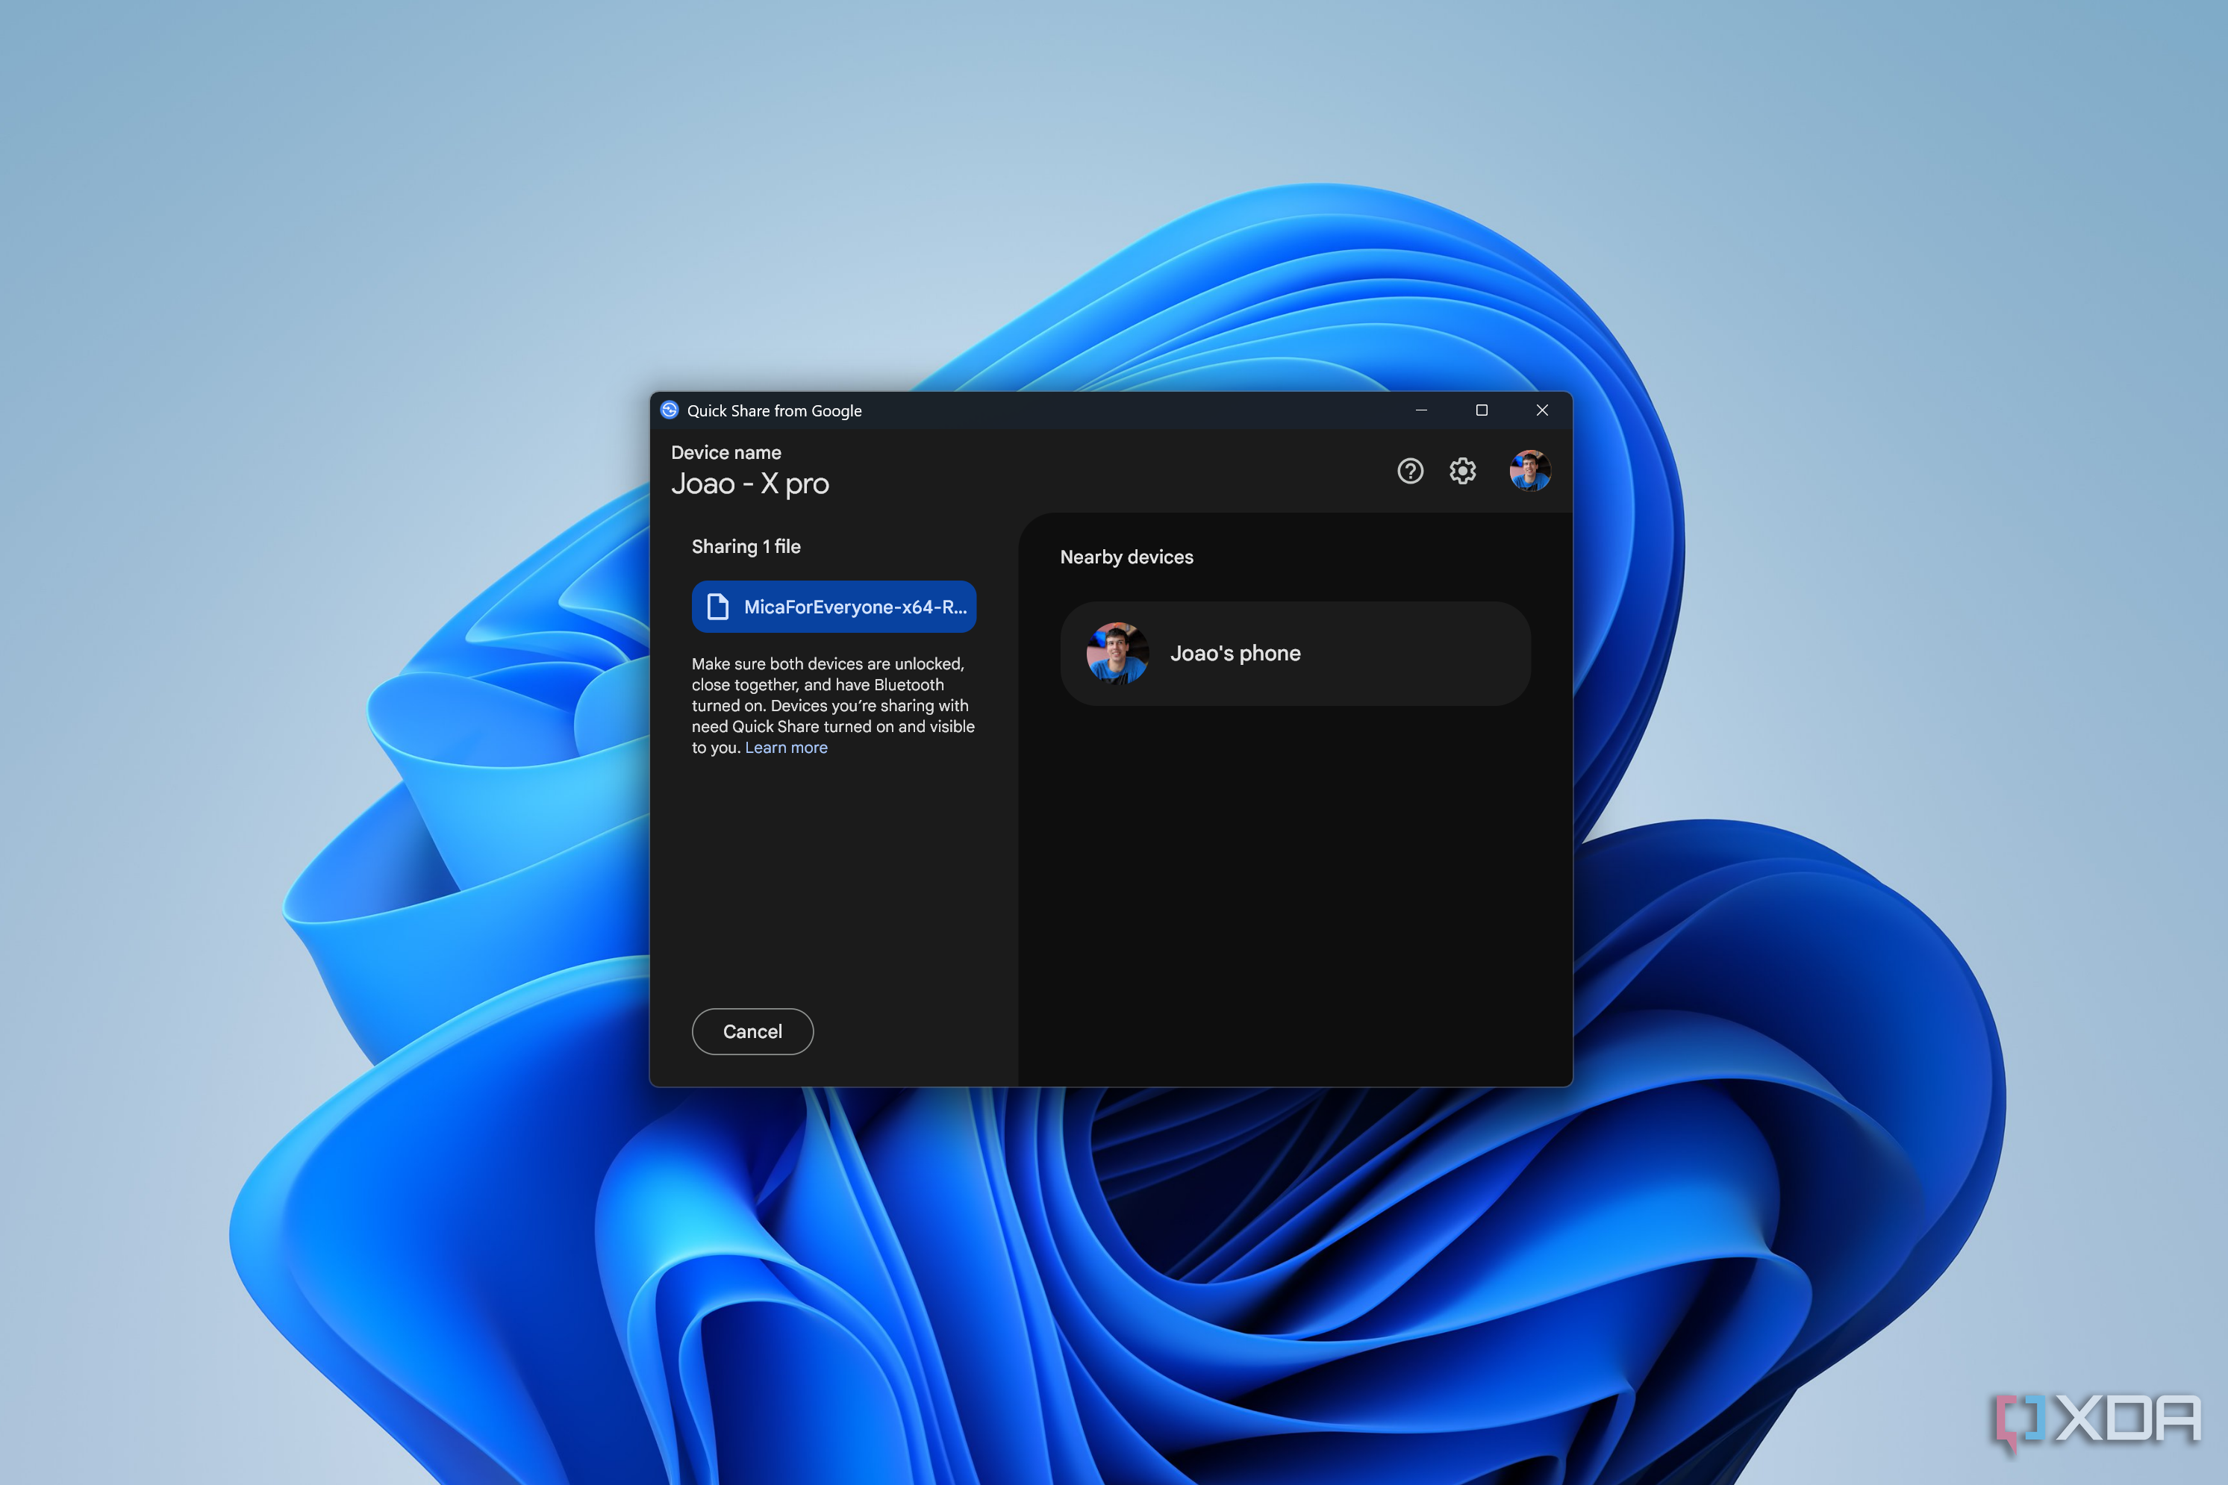This screenshot has width=2228, height=1485.
Task: Cancel the file sharing
Action: [752, 1031]
